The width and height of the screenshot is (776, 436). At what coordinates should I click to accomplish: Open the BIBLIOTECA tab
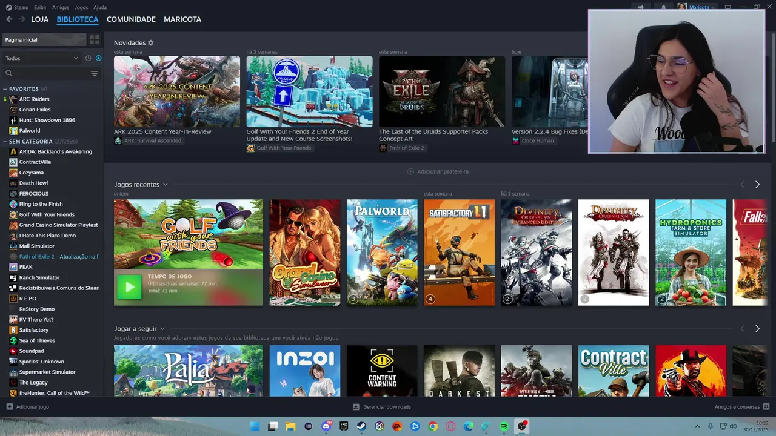coord(78,19)
